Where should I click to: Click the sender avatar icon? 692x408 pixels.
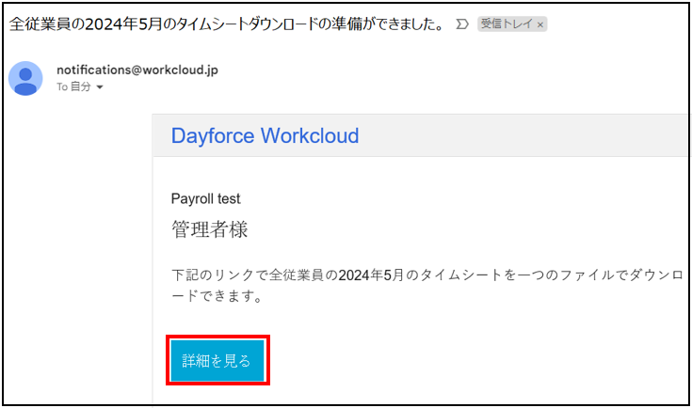tap(25, 78)
